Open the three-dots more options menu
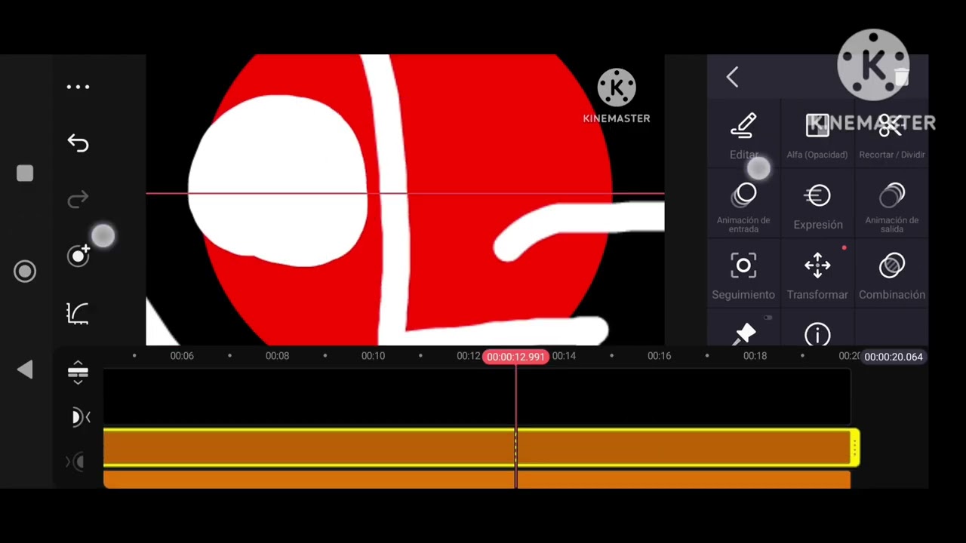The height and width of the screenshot is (543, 966). coord(78,87)
